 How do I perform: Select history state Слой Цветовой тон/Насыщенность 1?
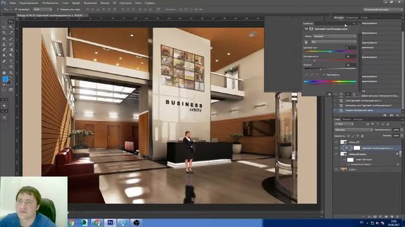(367, 101)
